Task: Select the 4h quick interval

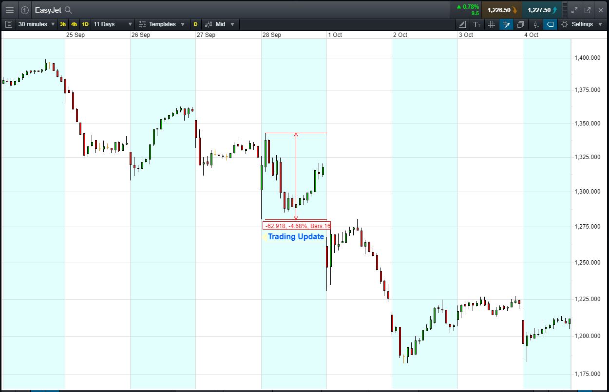Action: 74,24
